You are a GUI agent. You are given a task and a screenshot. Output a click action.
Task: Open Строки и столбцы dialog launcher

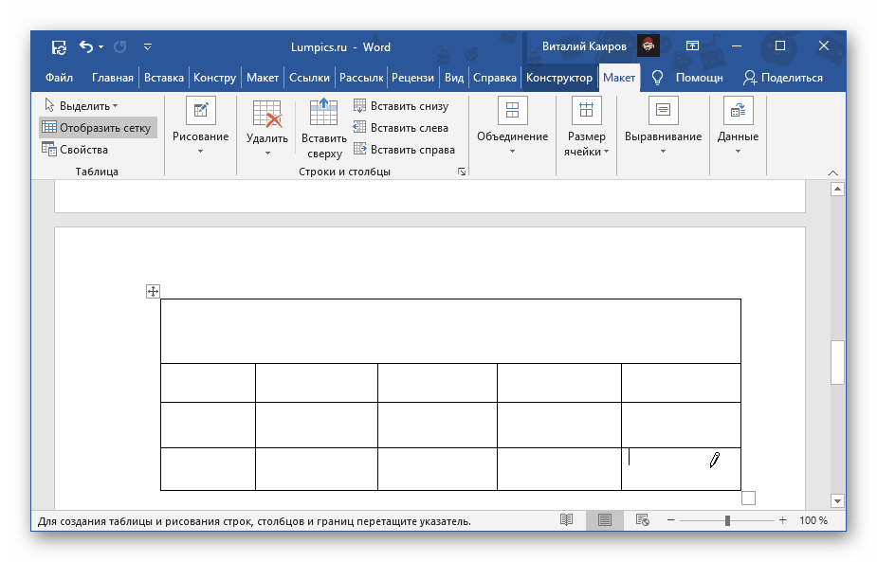[462, 172]
